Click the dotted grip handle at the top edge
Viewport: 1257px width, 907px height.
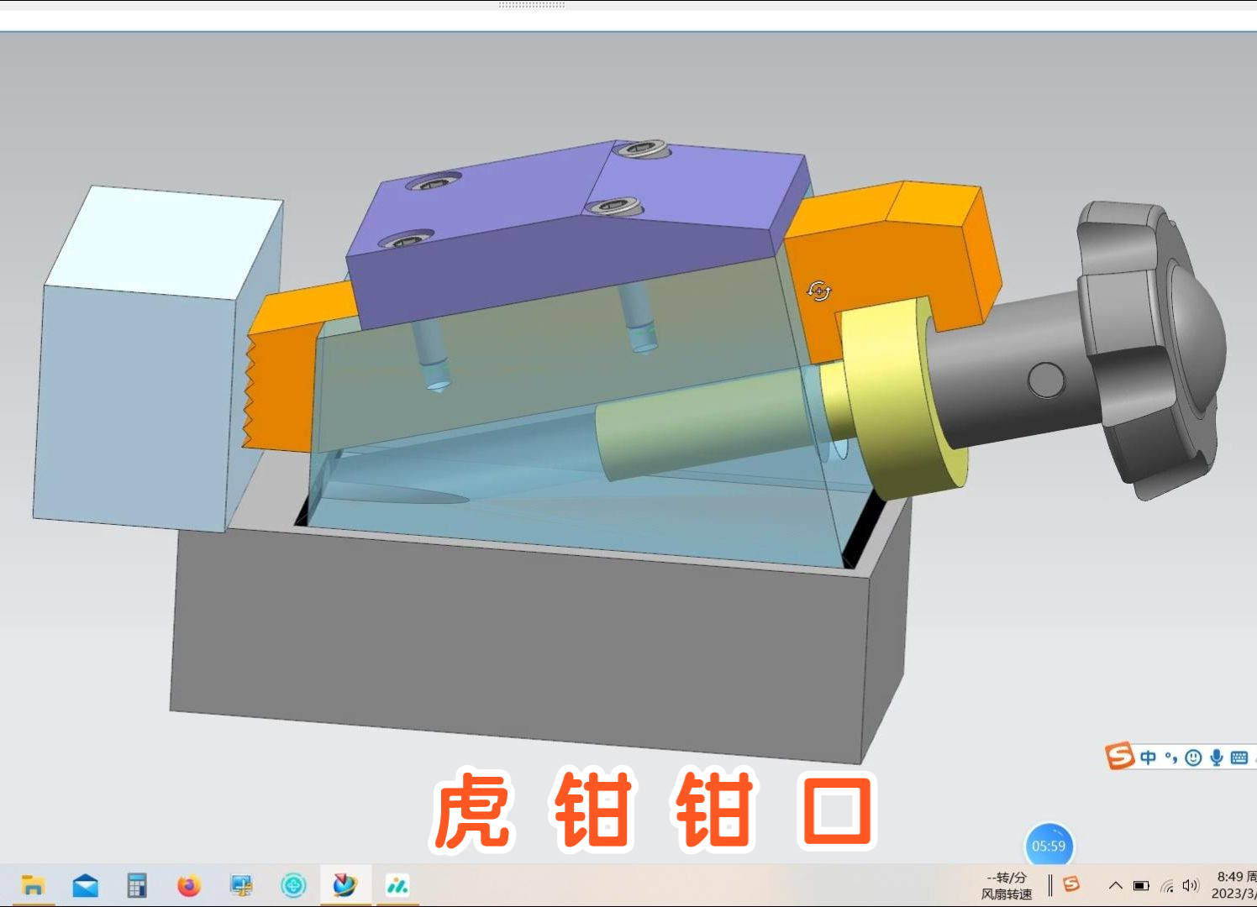[x=532, y=4]
